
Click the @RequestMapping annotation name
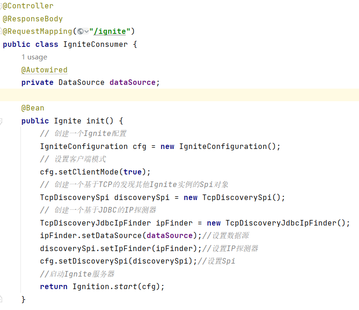[38, 32]
